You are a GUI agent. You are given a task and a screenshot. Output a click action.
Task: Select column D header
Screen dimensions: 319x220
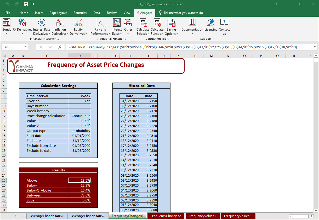[79, 56]
